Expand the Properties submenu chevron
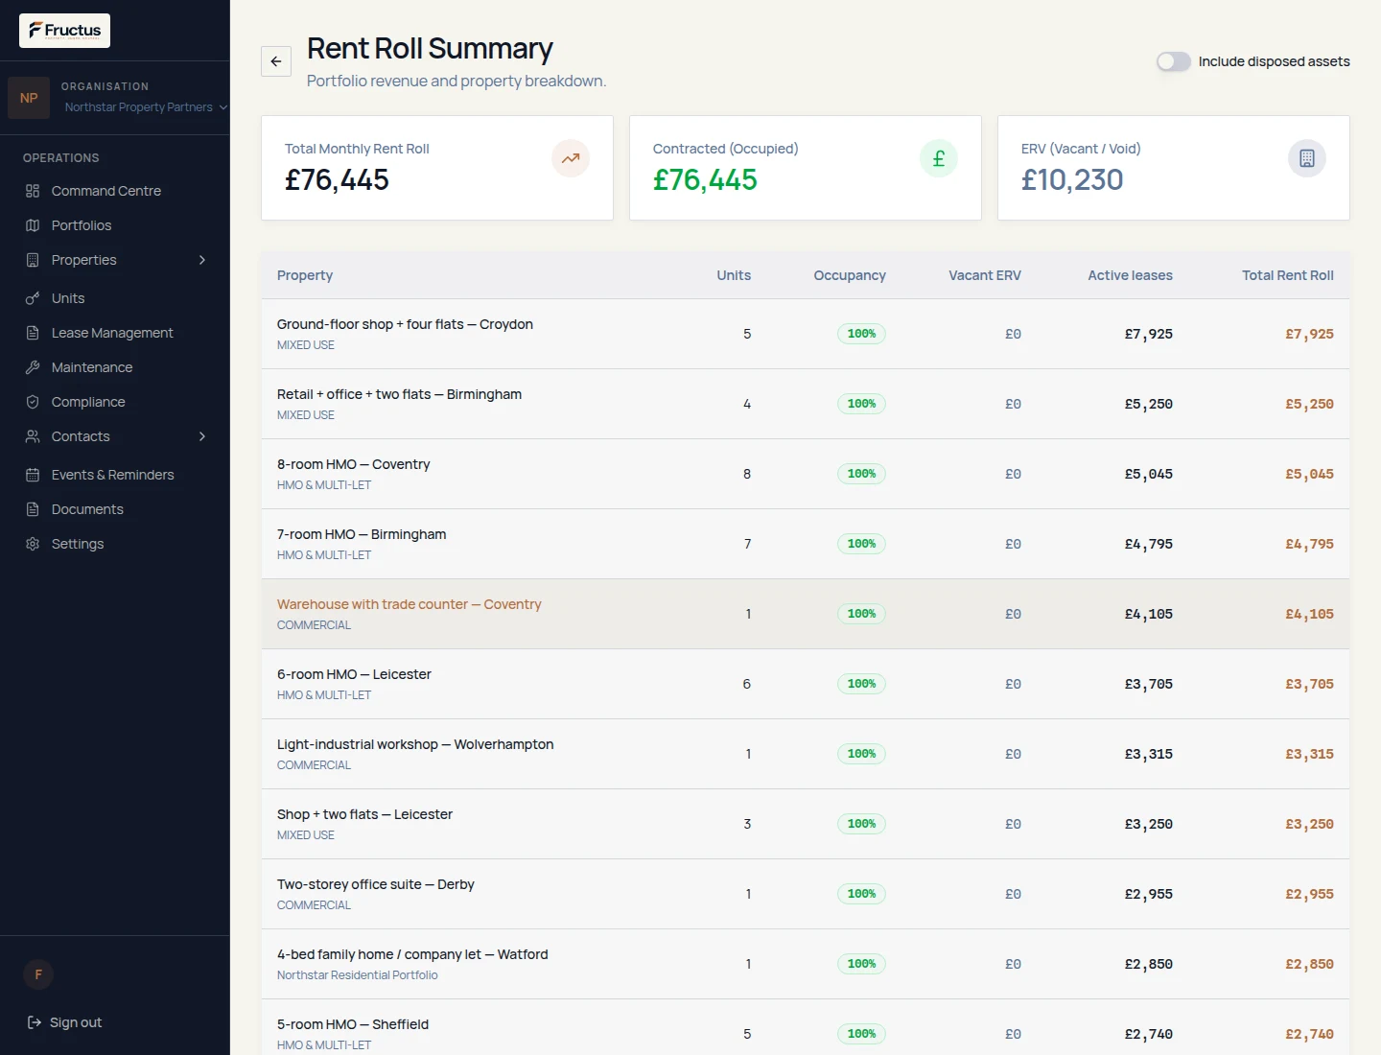Viewport: 1381px width, 1055px height. (202, 260)
